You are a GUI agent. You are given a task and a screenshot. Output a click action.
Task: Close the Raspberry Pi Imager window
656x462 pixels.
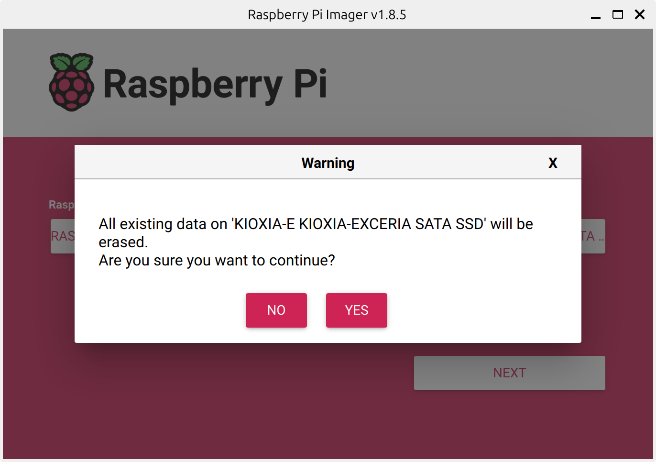pyautogui.click(x=640, y=15)
